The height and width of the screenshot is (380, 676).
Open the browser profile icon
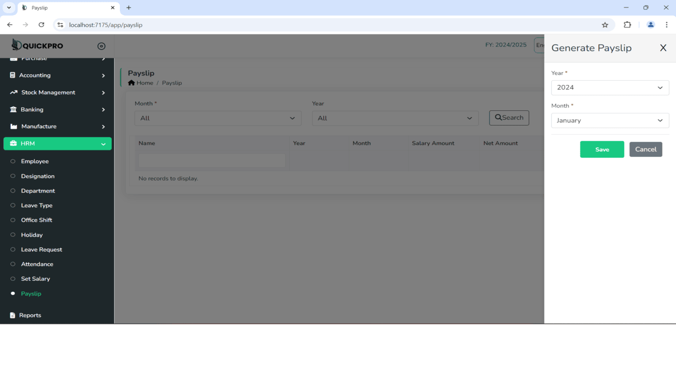650,24
